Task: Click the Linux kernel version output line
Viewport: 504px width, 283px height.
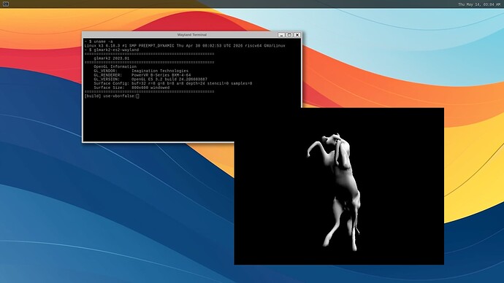Action: coord(185,46)
